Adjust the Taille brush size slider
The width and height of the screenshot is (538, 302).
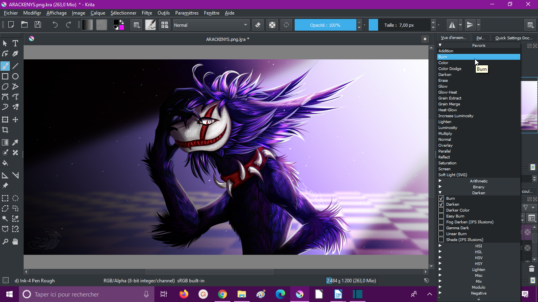point(399,25)
